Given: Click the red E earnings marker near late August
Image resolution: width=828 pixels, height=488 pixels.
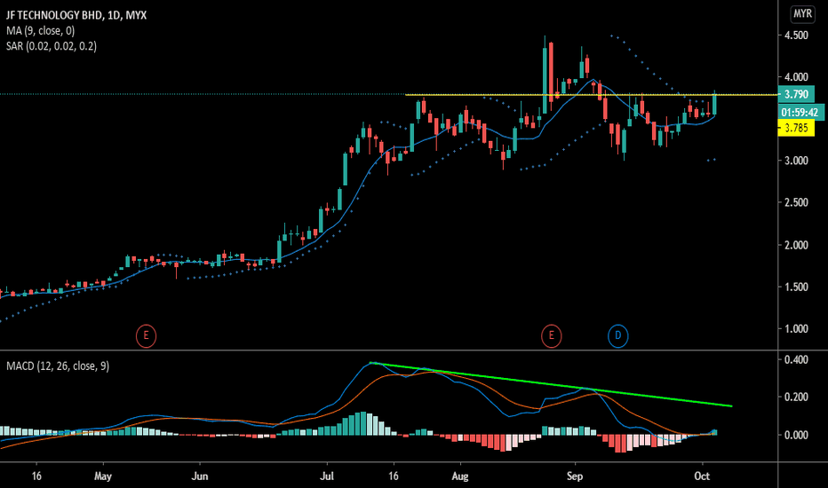Looking at the screenshot, I should pyautogui.click(x=552, y=335).
